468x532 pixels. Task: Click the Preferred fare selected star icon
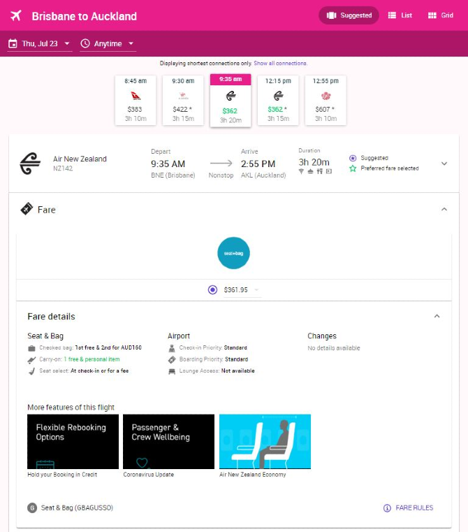(x=353, y=168)
